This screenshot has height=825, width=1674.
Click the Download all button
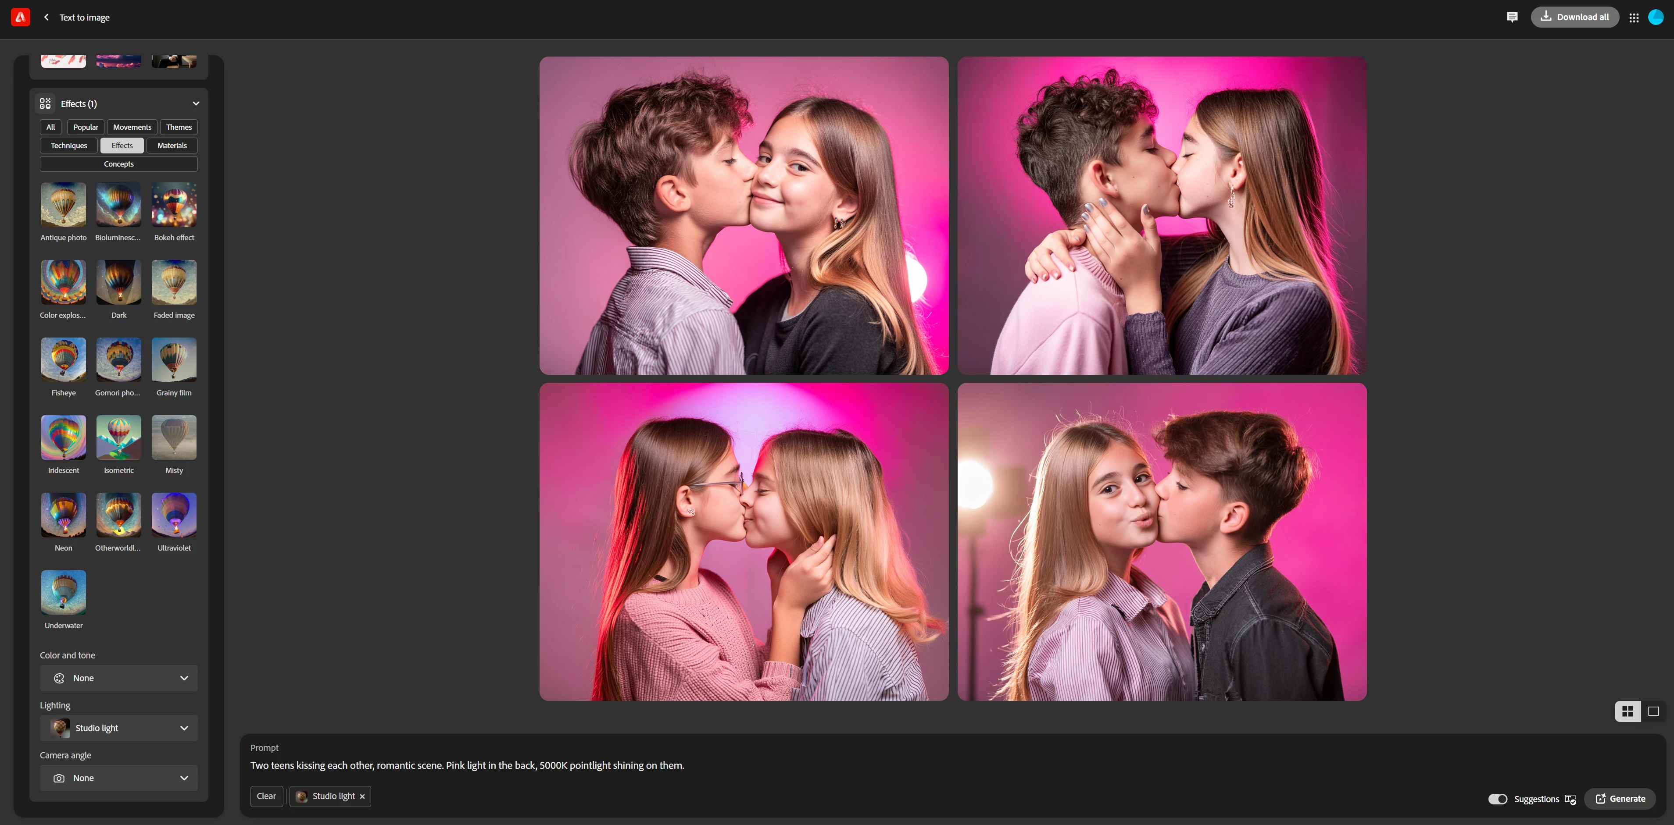point(1574,17)
